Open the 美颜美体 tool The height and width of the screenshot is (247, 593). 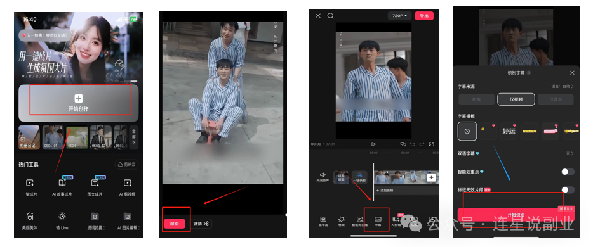29,221
